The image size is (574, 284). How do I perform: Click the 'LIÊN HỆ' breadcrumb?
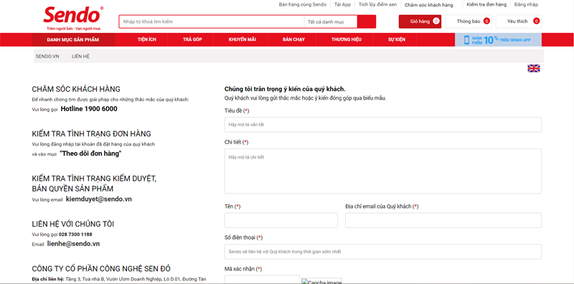click(80, 57)
